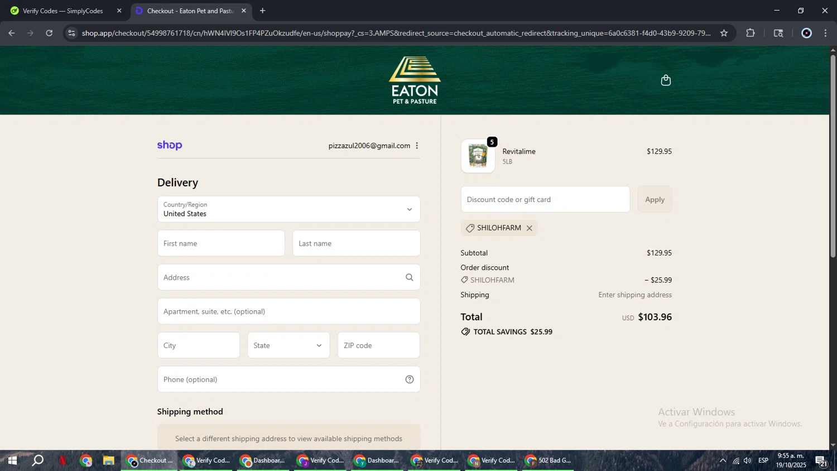Click the ZIP code field

pyautogui.click(x=378, y=345)
